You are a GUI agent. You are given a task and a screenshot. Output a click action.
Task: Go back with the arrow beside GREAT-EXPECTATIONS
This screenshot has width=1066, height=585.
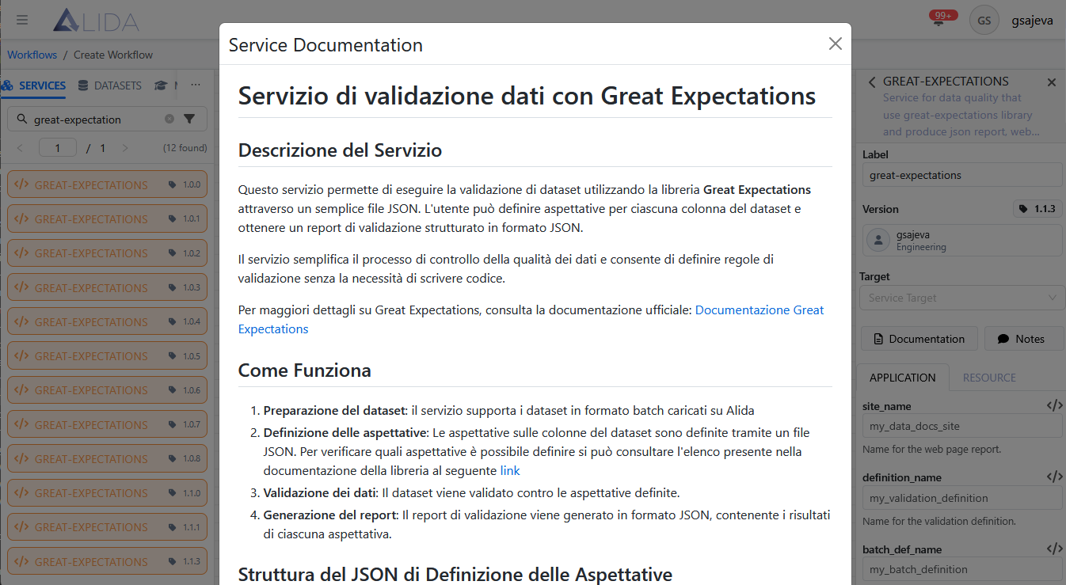(872, 82)
